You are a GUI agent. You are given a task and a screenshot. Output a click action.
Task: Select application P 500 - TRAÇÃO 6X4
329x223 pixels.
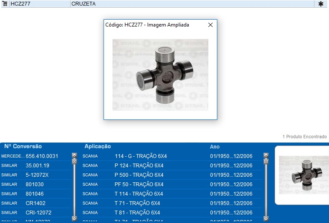tap(139, 175)
